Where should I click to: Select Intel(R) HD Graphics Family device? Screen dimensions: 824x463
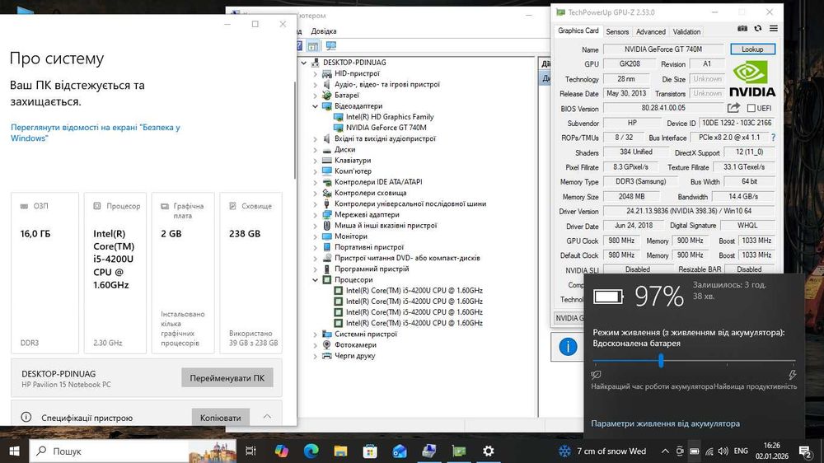[390, 117]
